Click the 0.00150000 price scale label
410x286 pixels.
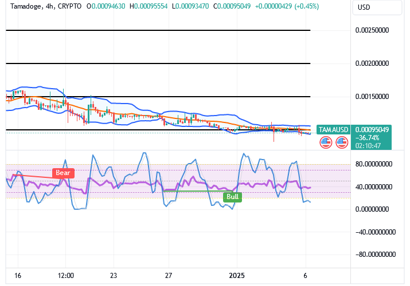pyautogui.click(x=377, y=97)
